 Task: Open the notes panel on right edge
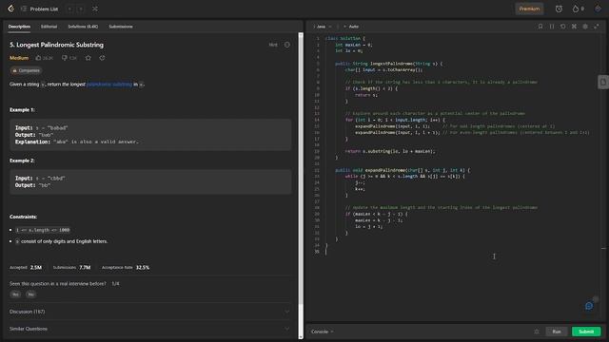[x=603, y=83]
